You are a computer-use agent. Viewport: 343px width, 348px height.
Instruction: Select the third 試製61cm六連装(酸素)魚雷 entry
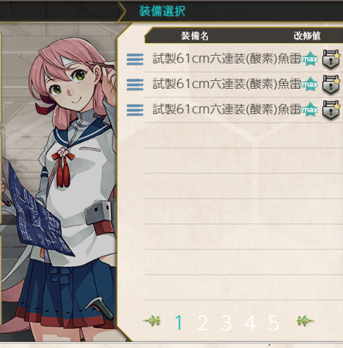point(227,109)
